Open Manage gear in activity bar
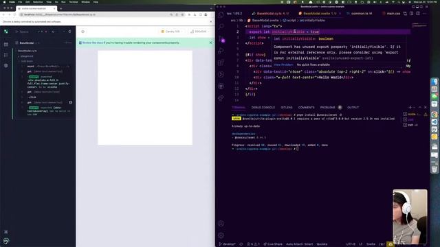This screenshot has width=440, height=247. tap(221, 235)
